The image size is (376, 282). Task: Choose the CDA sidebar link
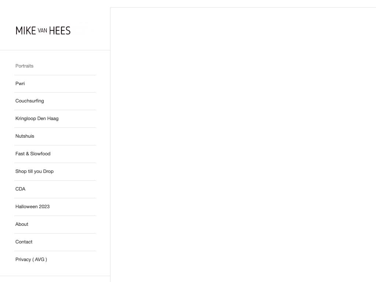point(20,189)
